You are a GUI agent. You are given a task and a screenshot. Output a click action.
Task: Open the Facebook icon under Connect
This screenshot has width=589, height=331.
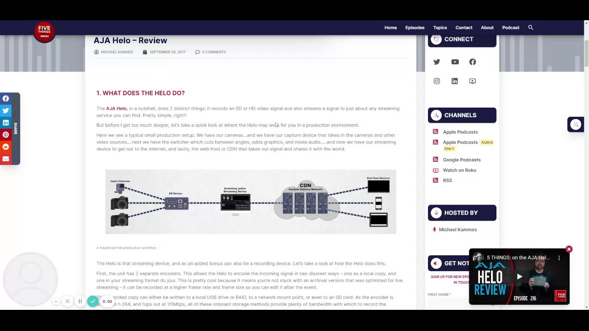473,62
